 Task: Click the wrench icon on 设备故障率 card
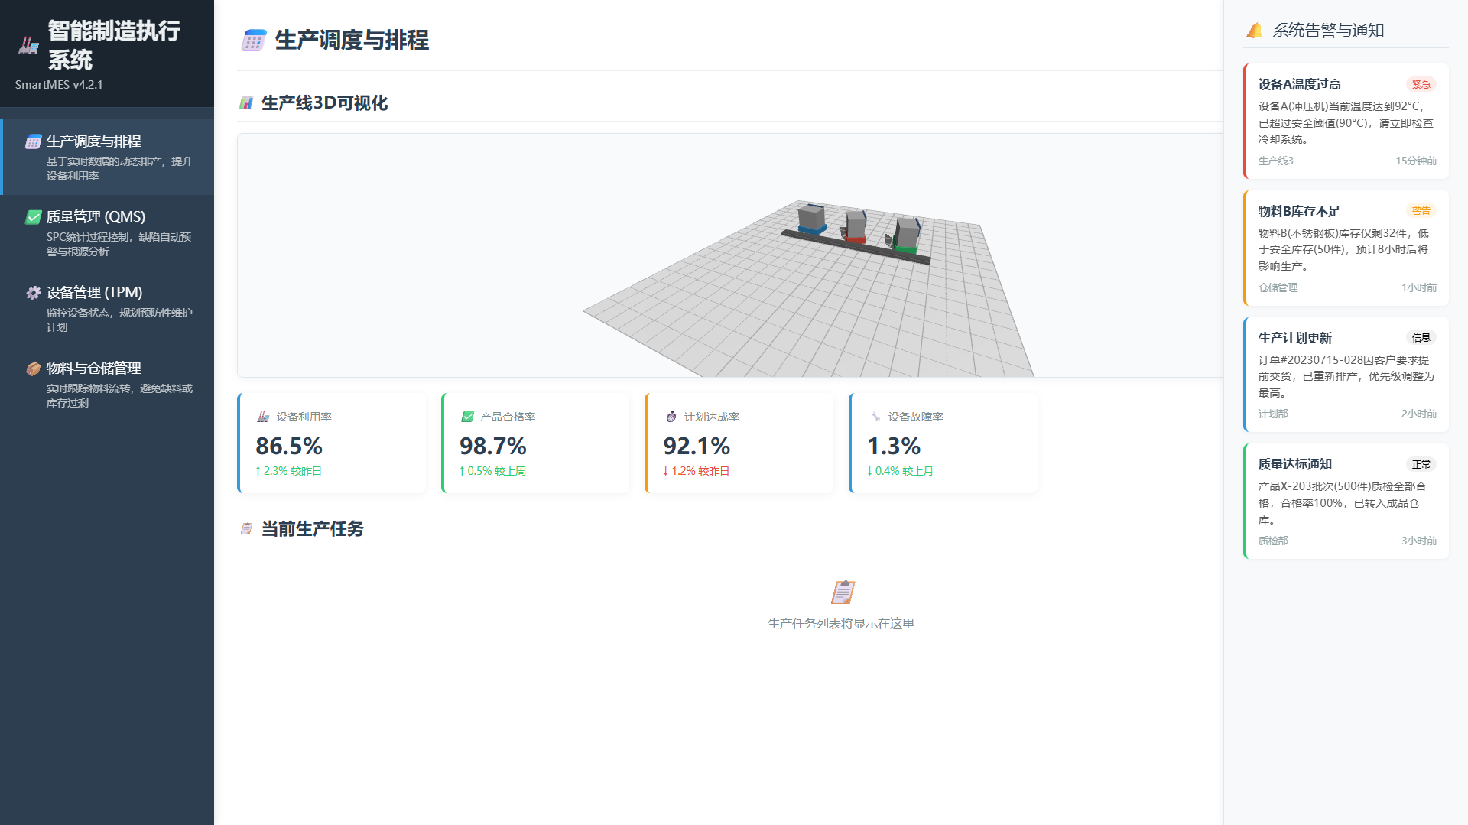875,417
